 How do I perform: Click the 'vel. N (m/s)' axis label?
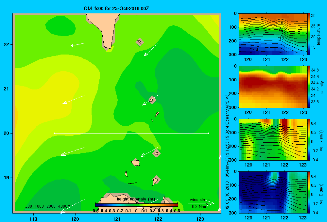[x=321, y=141]
